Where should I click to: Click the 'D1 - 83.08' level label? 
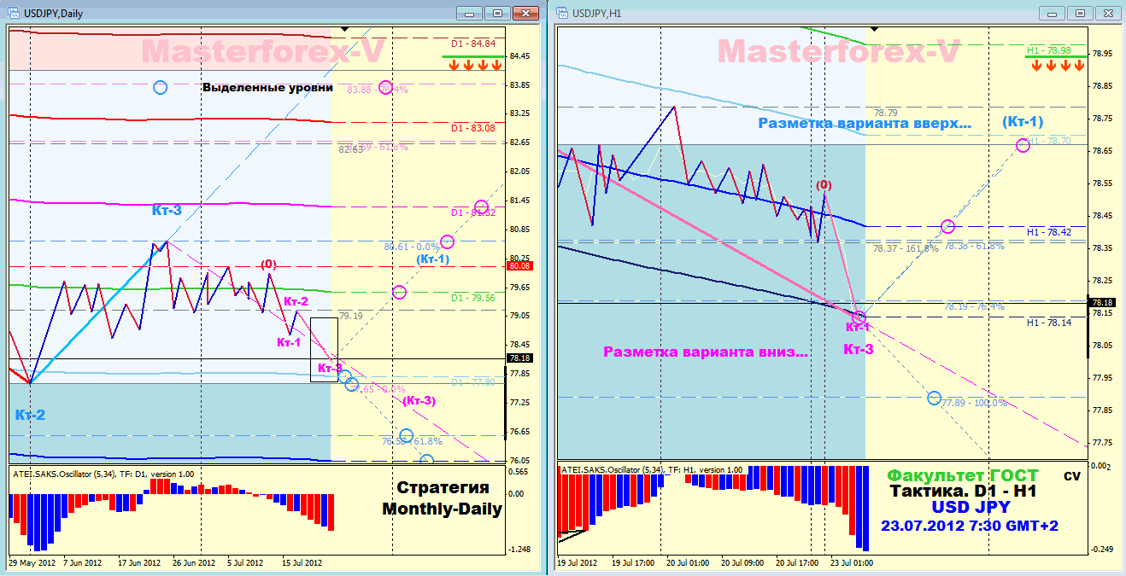(x=472, y=128)
